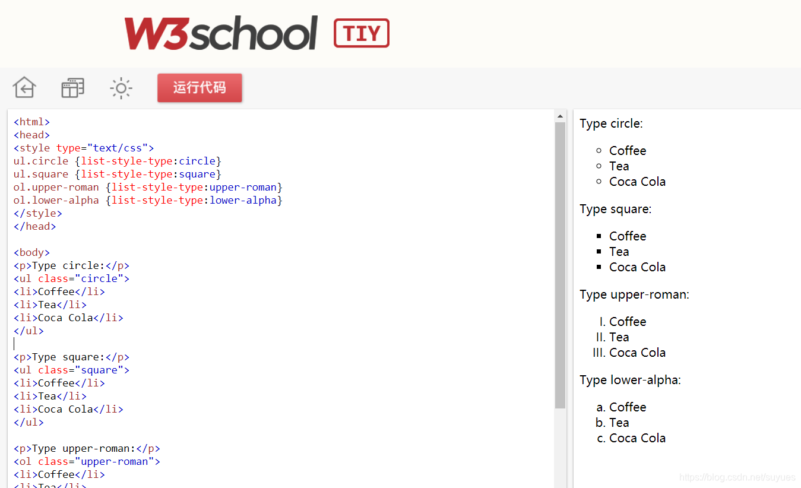
Task: Click the "<p>Type circle:</p>" code line
Action: tap(72, 265)
